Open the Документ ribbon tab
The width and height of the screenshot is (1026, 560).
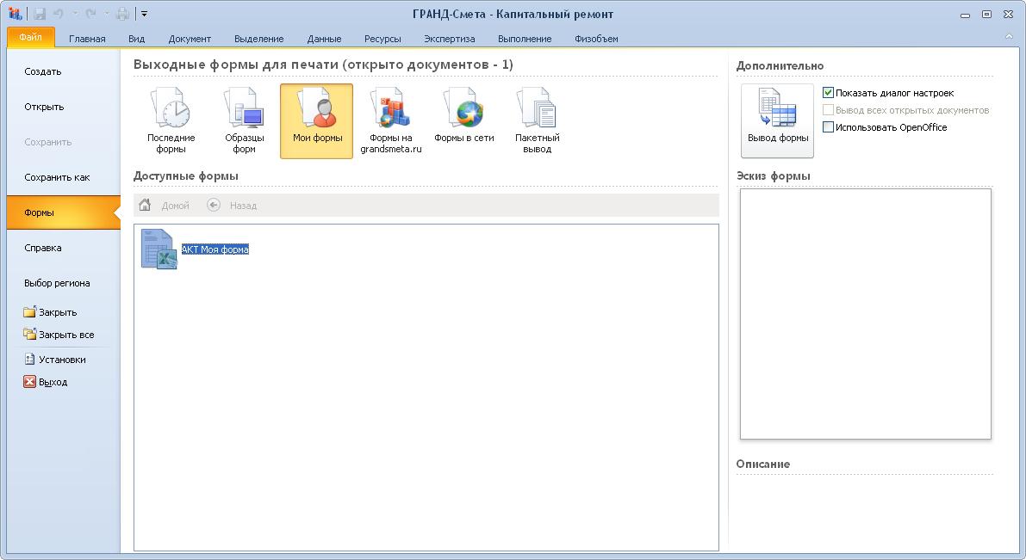(190, 39)
